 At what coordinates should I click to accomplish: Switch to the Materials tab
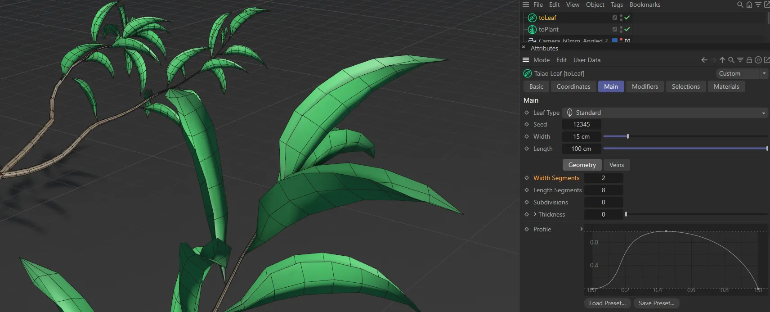pyautogui.click(x=726, y=86)
